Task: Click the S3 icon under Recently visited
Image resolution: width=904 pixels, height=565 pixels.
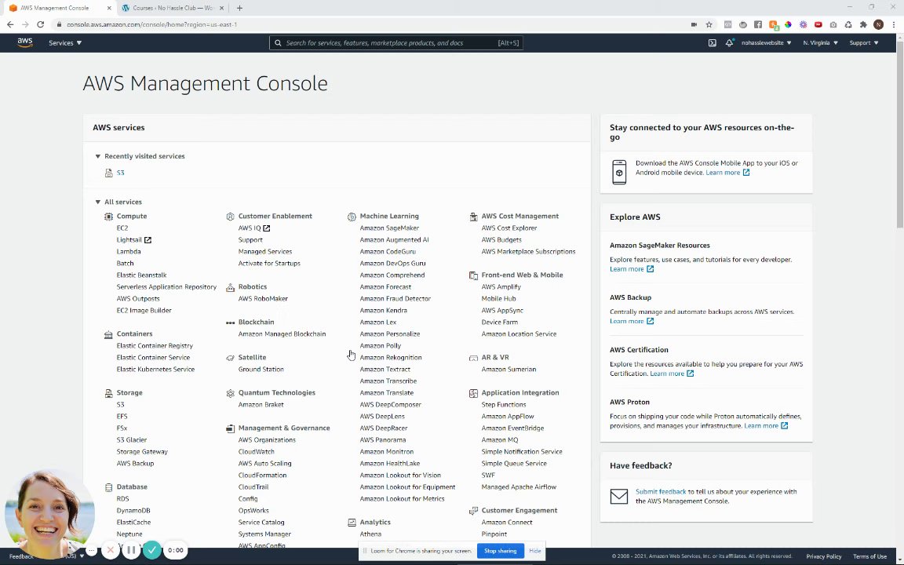Action: 108,173
